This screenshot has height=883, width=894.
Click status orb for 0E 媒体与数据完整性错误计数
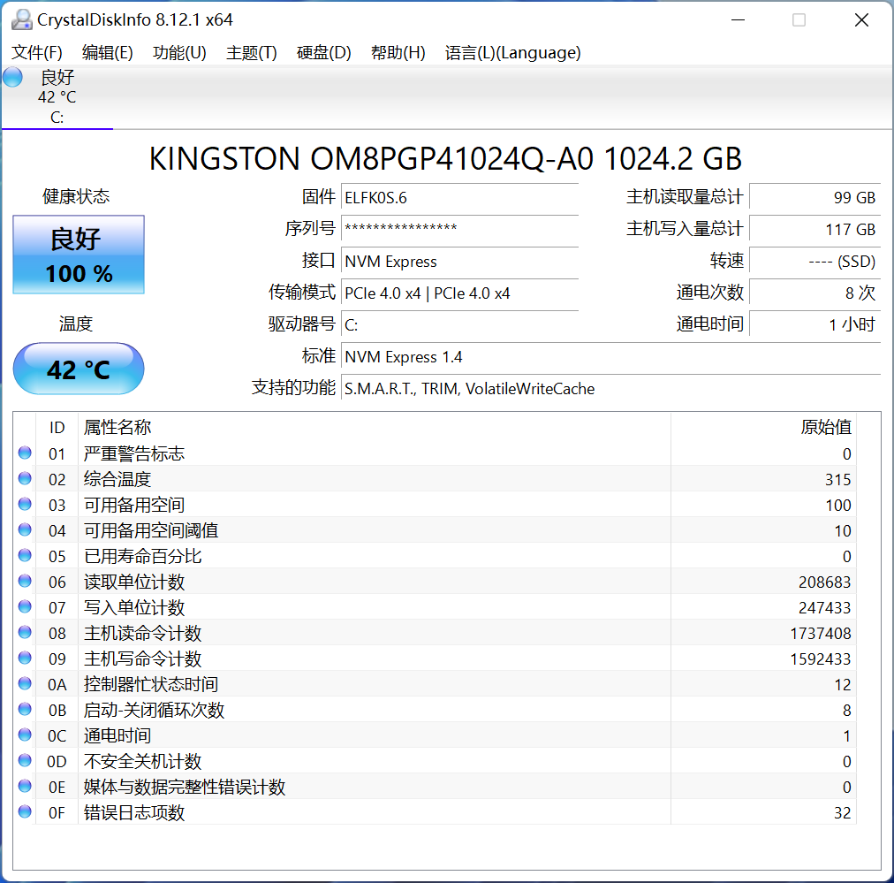[x=25, y=786]
